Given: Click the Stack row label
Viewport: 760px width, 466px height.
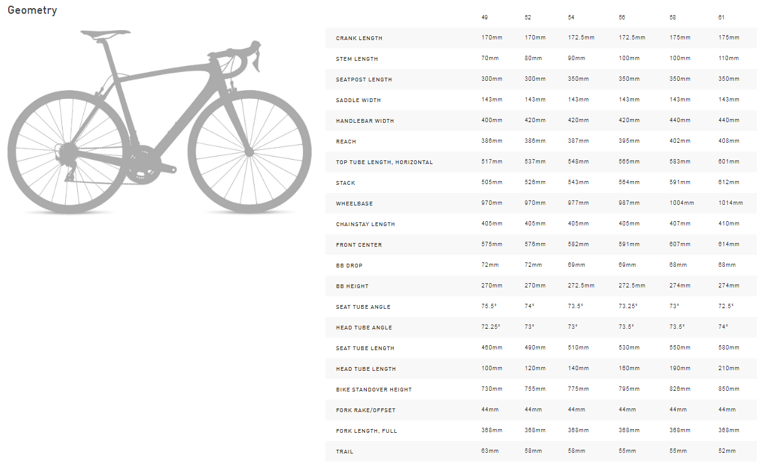Looking at the screenshot, I should pyautogui.click(x=346, y=183).
